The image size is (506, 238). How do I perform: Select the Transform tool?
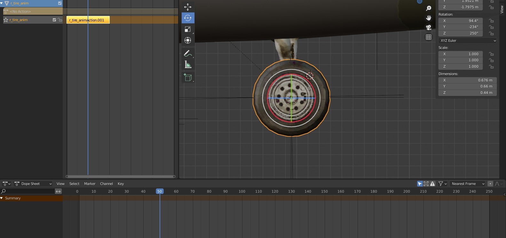point(188,40)
